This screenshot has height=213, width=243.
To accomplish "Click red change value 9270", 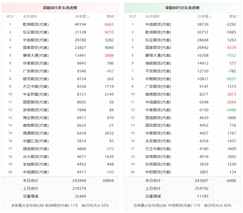I will pyautogui.click(x=109, y=32).
